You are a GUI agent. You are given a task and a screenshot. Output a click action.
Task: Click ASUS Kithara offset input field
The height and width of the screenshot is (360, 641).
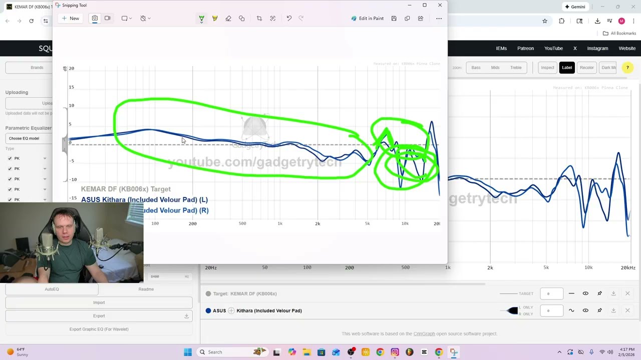click(x=552, y=310)
